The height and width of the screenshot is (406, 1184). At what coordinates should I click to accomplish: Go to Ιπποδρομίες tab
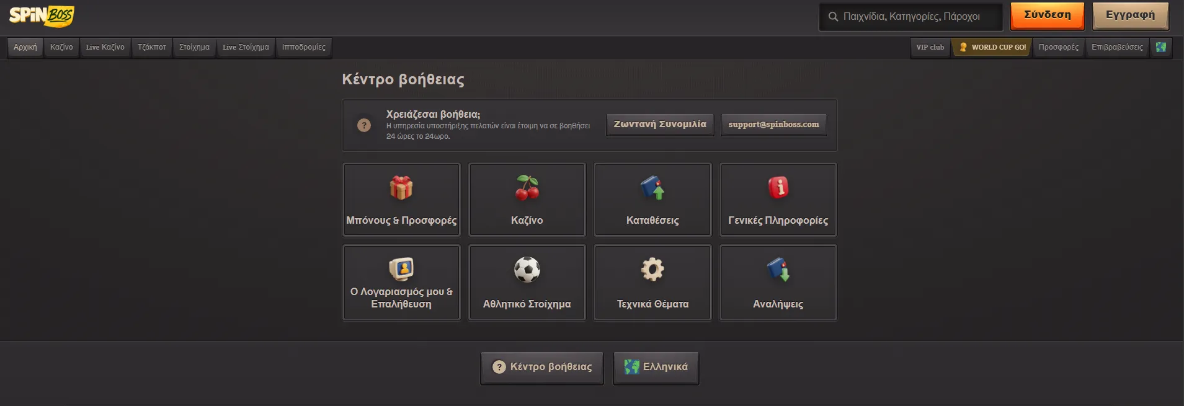(x=304, y=47)
